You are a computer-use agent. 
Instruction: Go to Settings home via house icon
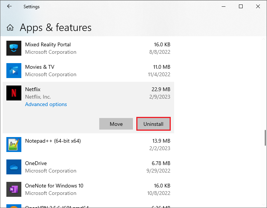click(10, 28)
